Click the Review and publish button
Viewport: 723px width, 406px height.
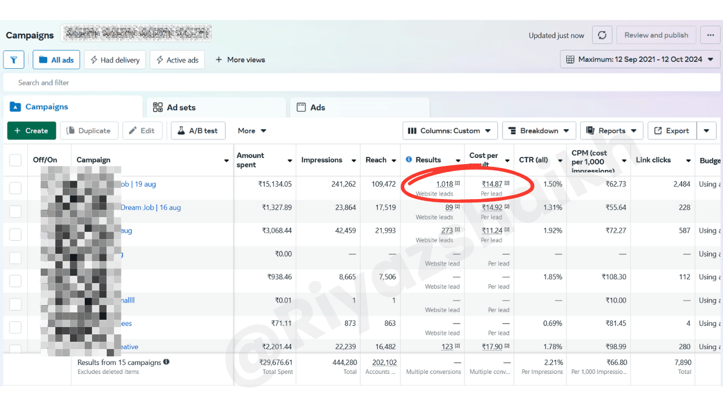click(656, 35)
